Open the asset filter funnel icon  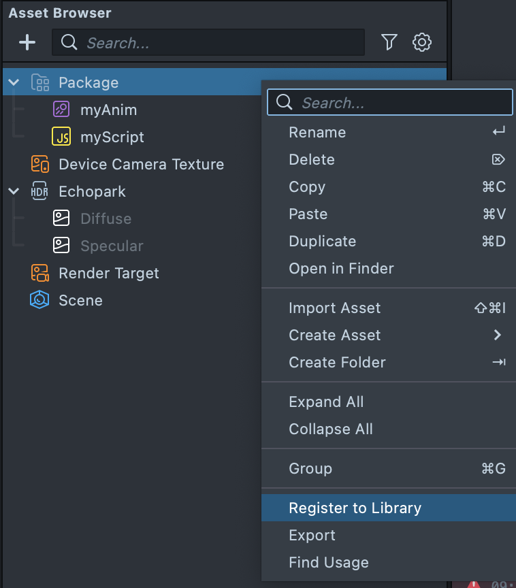coord(389,42)
